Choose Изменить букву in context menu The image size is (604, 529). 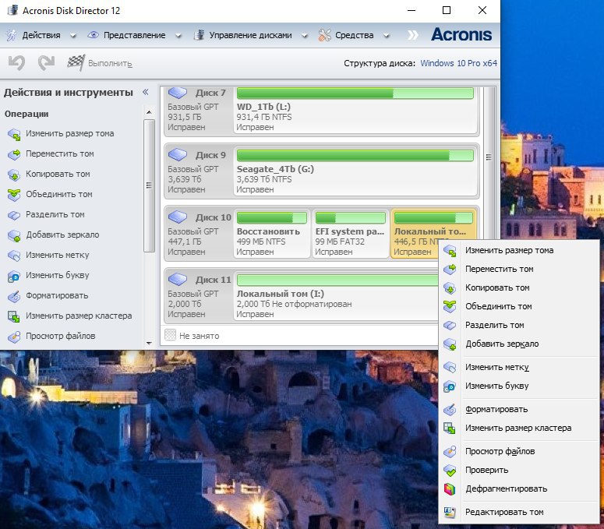[x=518, y=386]
